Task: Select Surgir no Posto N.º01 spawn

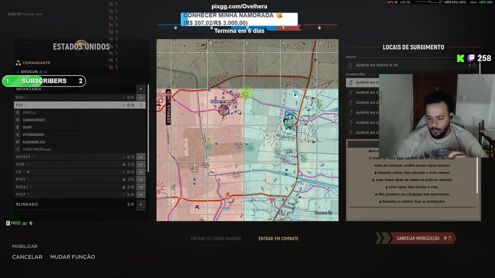Action: [412, 65]
